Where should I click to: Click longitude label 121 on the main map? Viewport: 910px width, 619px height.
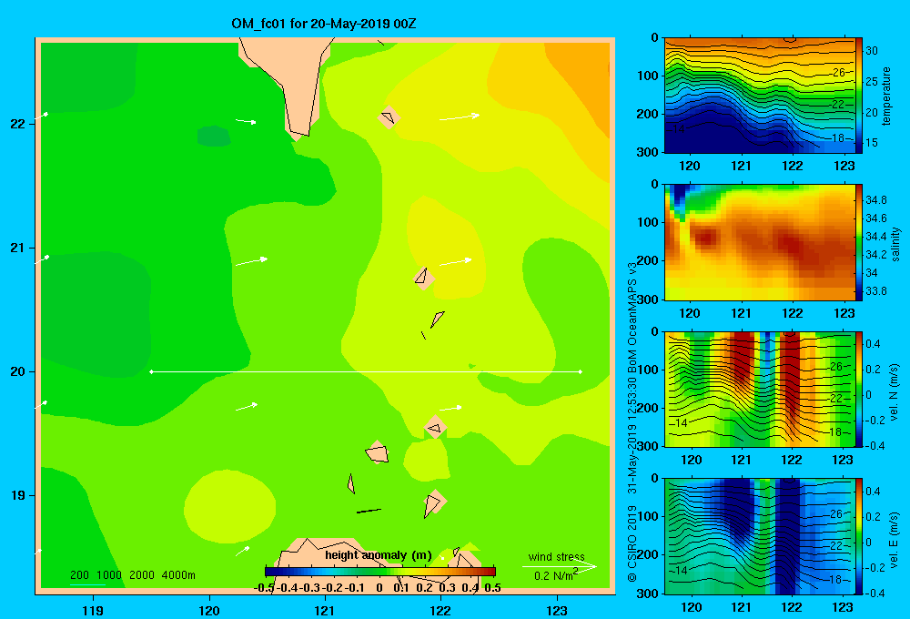point(325,610)
